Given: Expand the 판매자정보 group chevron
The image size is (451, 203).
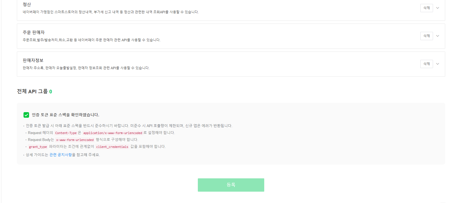Looking at the screenshot, I should point(437,64).
